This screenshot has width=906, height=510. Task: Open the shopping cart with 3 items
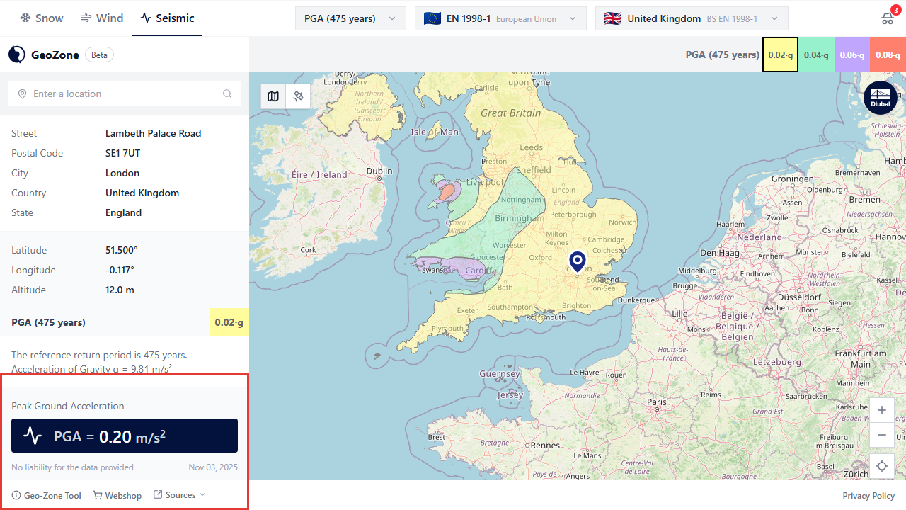click(888, 18)
